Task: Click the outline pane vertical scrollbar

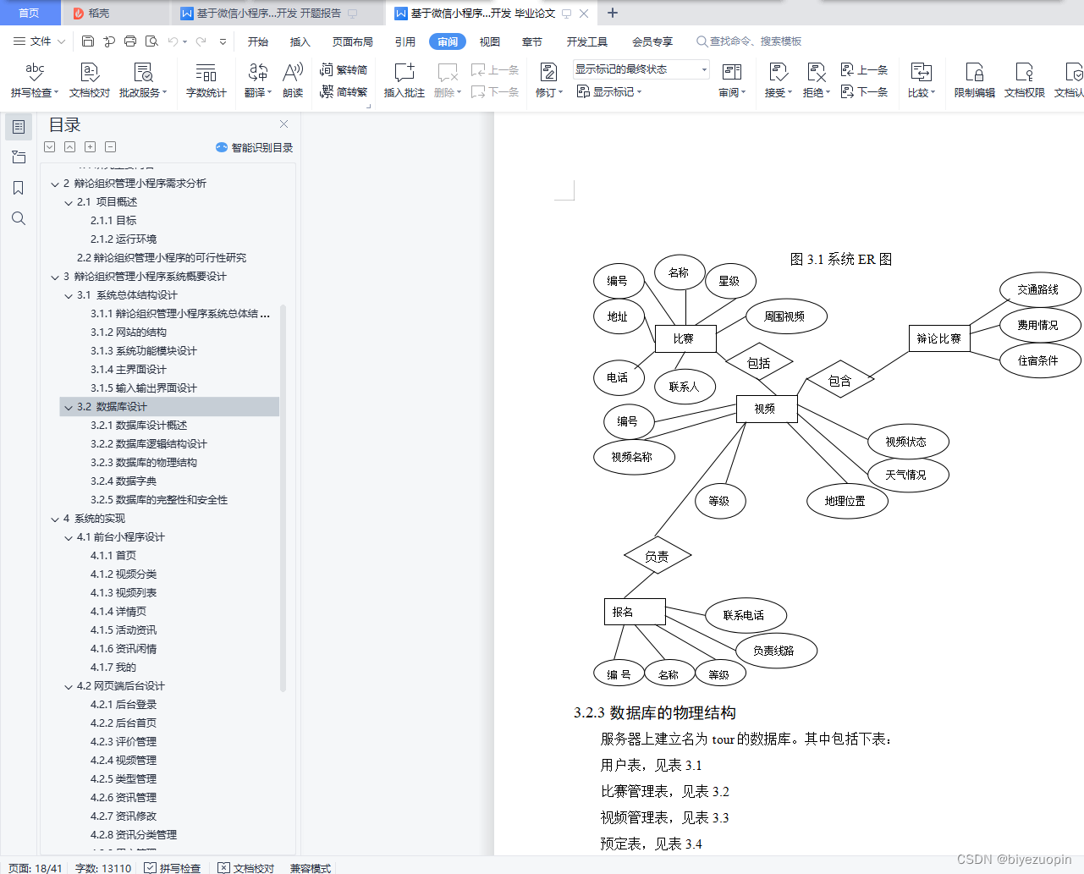Action: (283, 499)
